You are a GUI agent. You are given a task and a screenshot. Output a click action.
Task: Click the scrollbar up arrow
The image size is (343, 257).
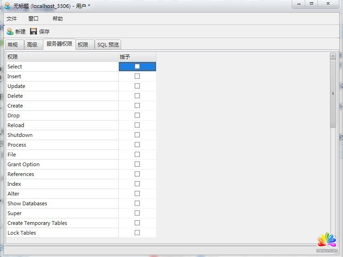click(x=333, y=56)
